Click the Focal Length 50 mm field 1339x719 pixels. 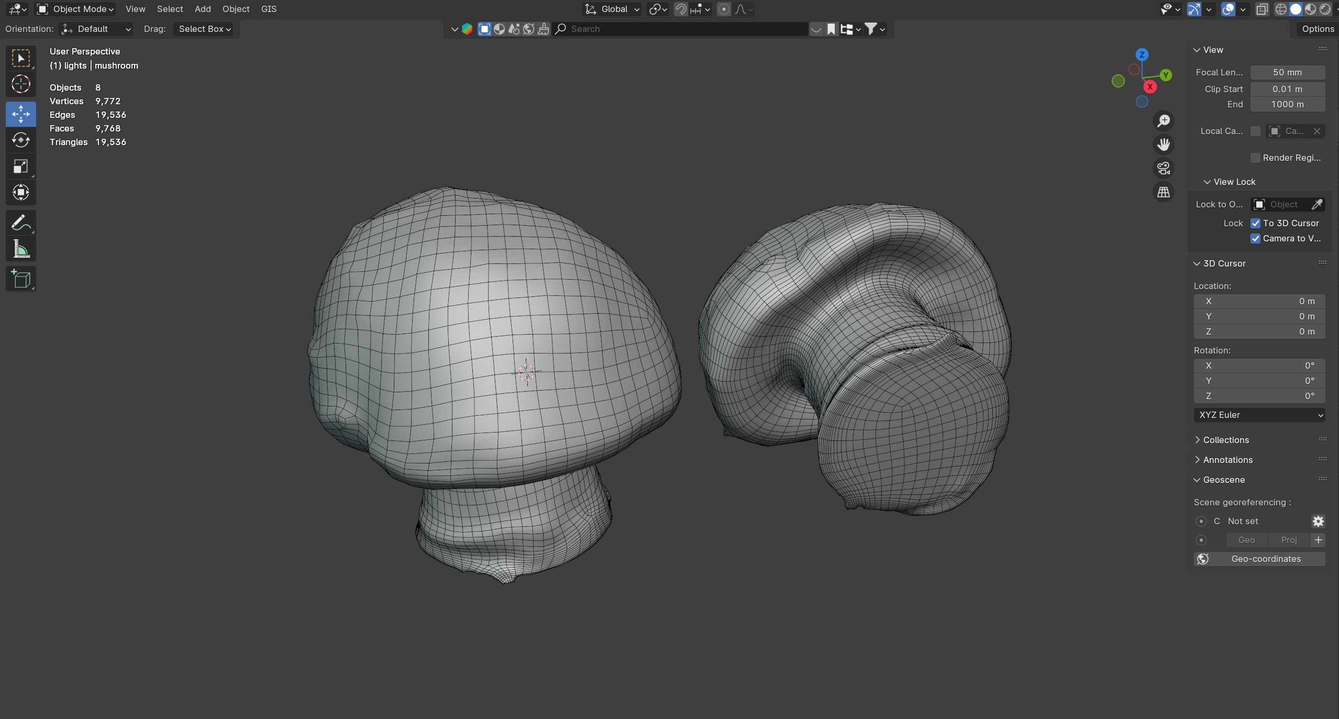click(x=1287, y=72)
